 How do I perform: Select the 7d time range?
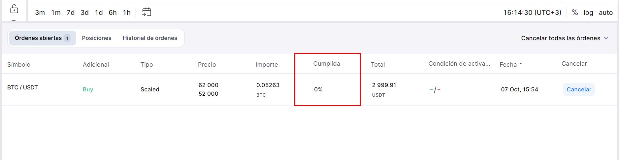point(71,13)
